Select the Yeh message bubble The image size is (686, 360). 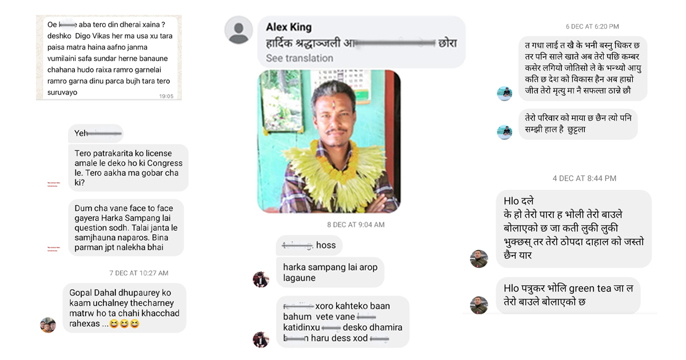(x=95, y=133)
